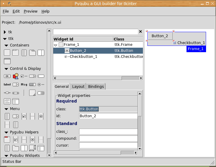Open the Edit menu
216x167 pixels.
coord(16,11)
